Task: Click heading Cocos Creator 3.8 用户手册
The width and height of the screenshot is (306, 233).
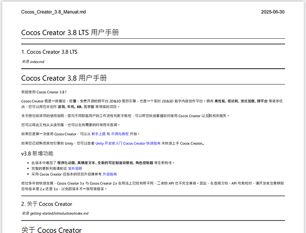Action: (64, 78)
